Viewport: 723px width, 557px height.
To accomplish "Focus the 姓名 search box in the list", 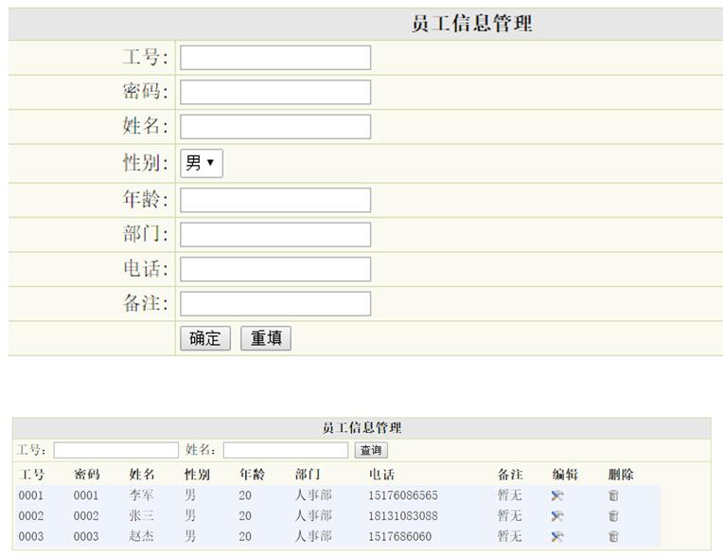I will tap(286, 450).
